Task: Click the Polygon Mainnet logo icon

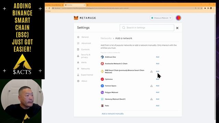Action: point(102,92)
